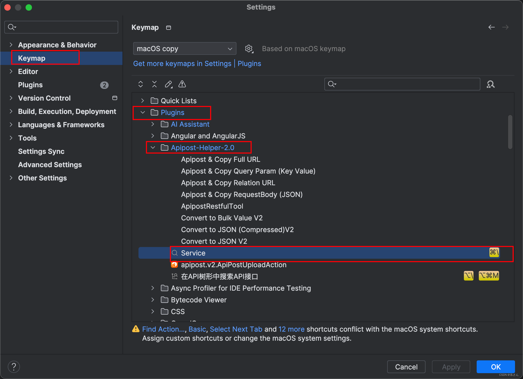Click the 12 more conflicts link
Image resolution: width=523 pixels, height=379 pixels.
[x=291, y=329]
